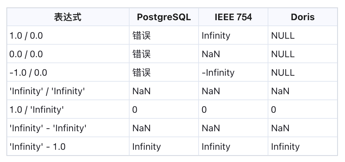
Task: Click Doris NULL cell for -1.0 / 0.0
Action: pos(283,72)
